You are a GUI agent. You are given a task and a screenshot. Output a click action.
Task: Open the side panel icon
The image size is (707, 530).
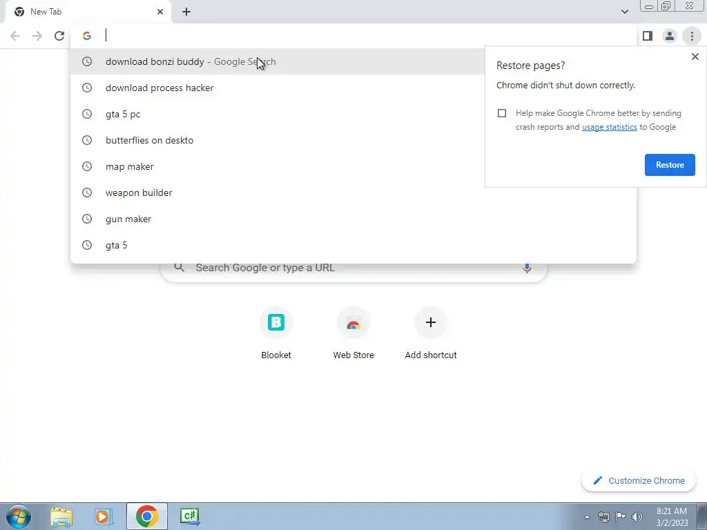click(648, 36)
